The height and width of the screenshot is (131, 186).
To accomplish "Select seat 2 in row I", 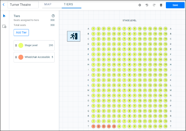I will 99,70.
